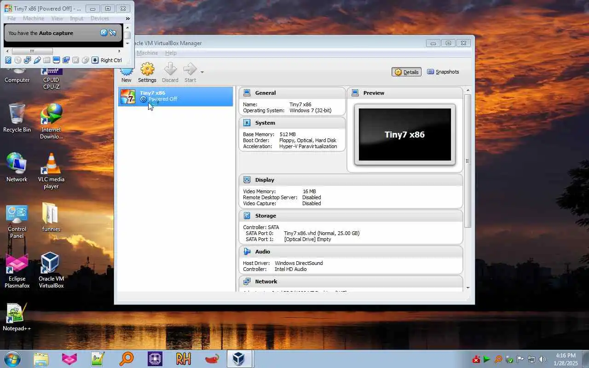The width and height of the screenshot is (589, 368).
Task: Click the Discard toolbar icon
Action: [x=170, y=73]
